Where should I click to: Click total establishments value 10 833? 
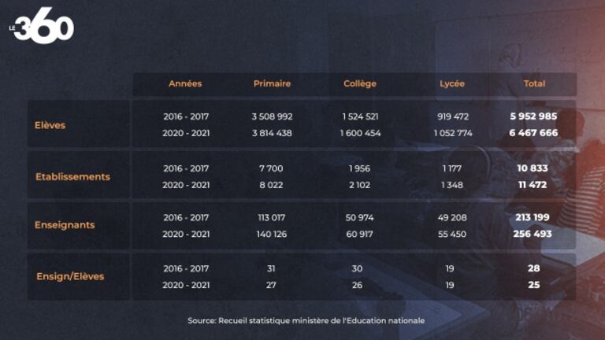(533, 168)
